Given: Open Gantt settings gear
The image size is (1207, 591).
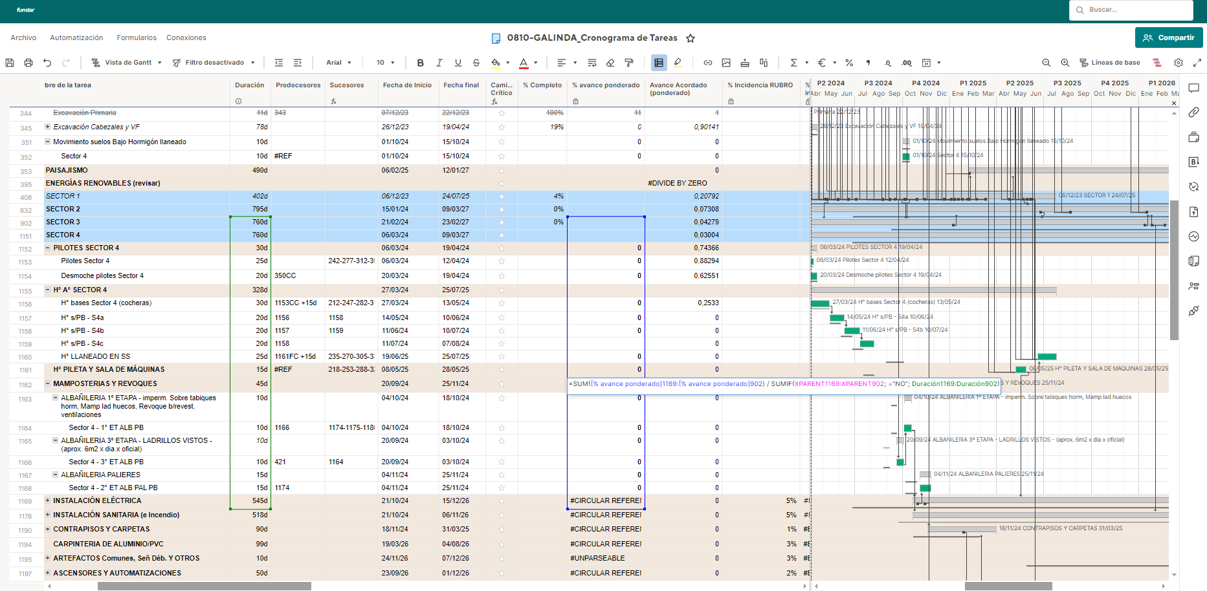Looking at the screenshot, I should coord(1179,63).
